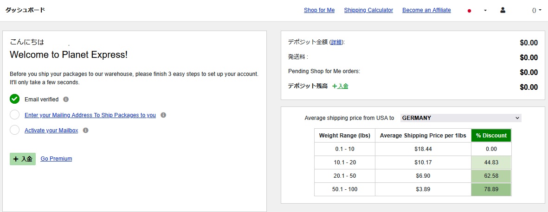Open the Shipping Calculator page
The width and height of the screenshot is (548, 212).
(x=368, y=10)
